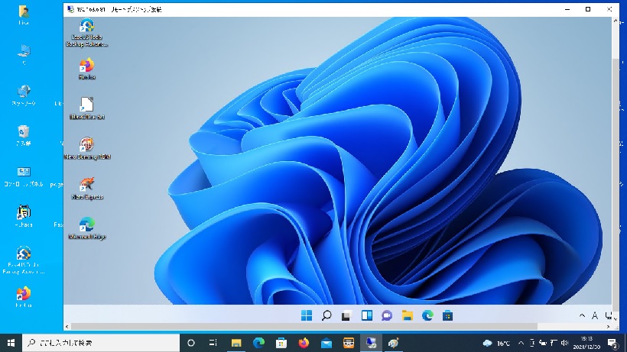627x352 pixels.
Task: Open Microsoft Store on the remote taskbar
Action: (x=448, y=315)
